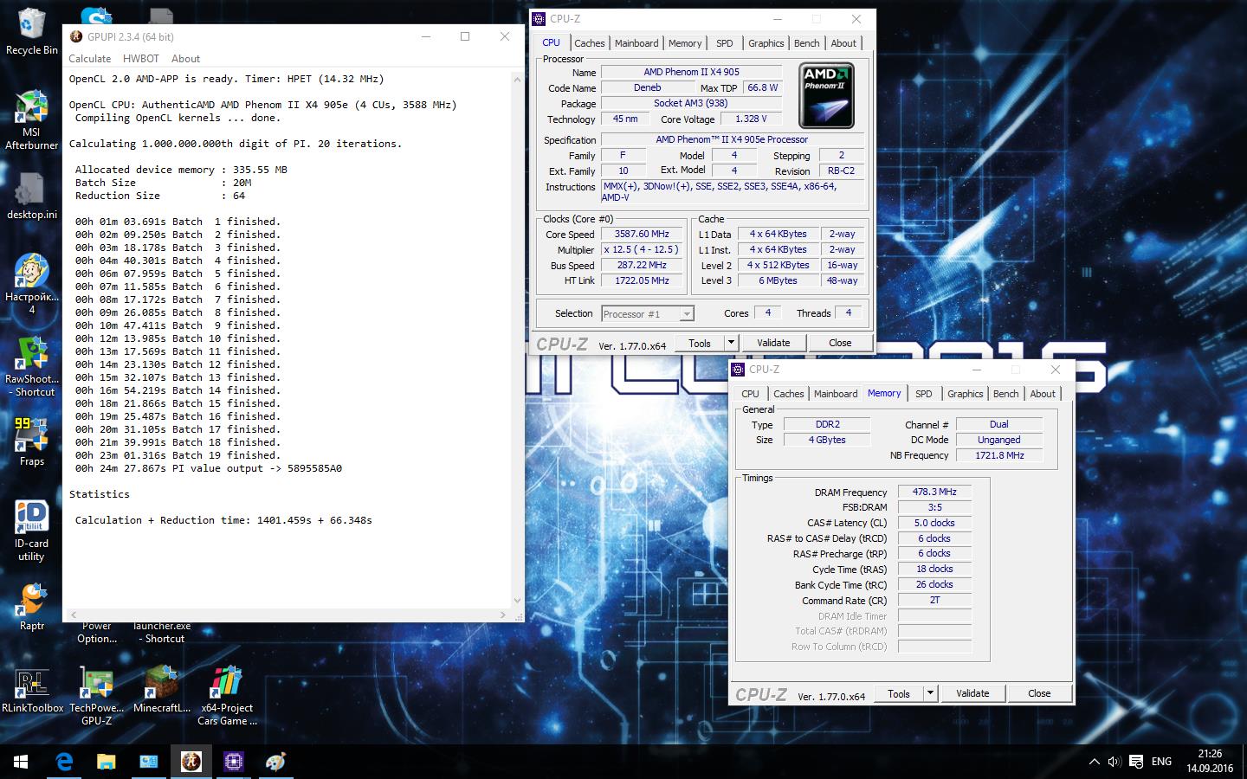Click Close button in lower CPU-Z window
Screen dimensions: 1247x779
pyautogui.click(x=1039, y=693)
